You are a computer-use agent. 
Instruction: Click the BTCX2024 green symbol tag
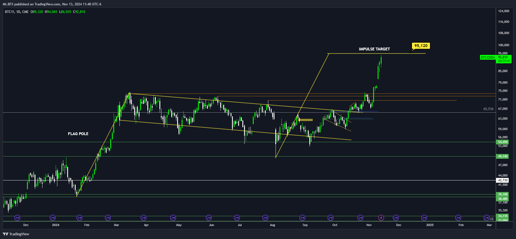tap(488, 57)
